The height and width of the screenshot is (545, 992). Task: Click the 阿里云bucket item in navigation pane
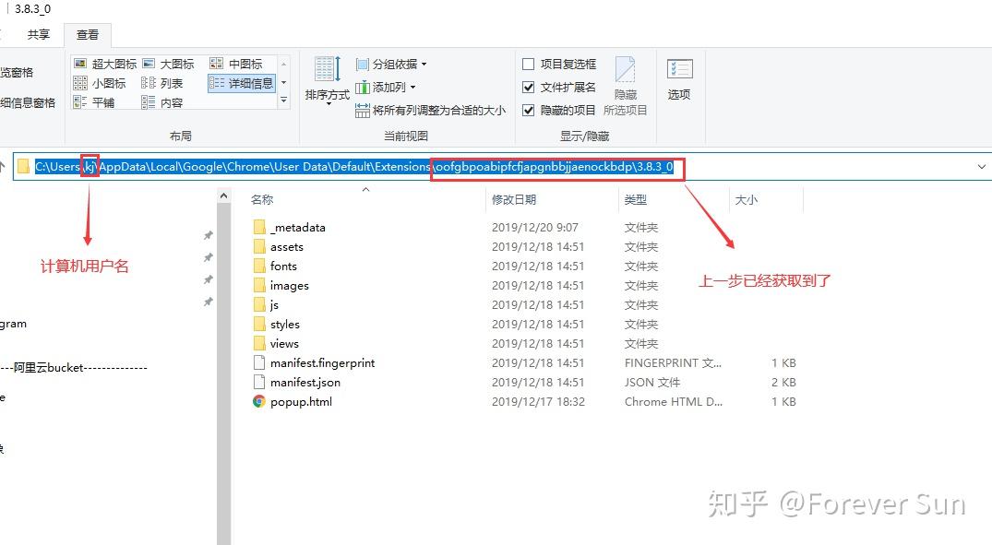(x=74, y=367)
